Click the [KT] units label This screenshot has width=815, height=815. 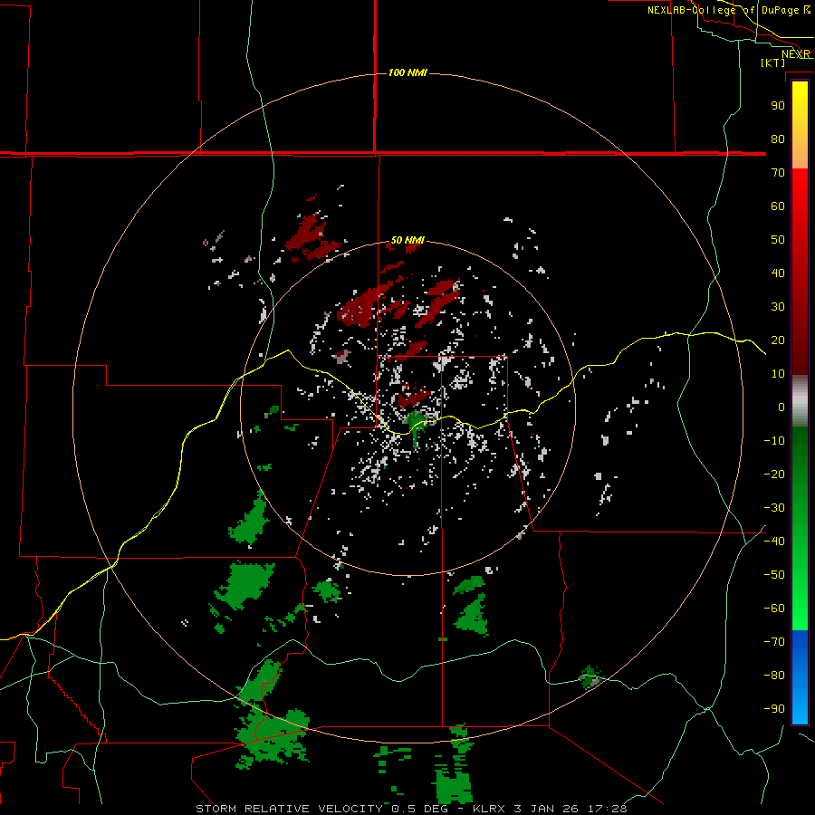(x=773, y=62)
